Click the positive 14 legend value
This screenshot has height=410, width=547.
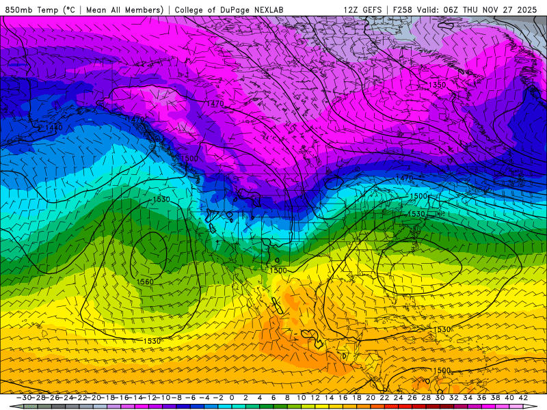pyautogui.click(x=329, y=398)
